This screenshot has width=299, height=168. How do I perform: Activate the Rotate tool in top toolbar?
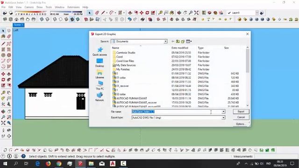[x=147, y=13]
